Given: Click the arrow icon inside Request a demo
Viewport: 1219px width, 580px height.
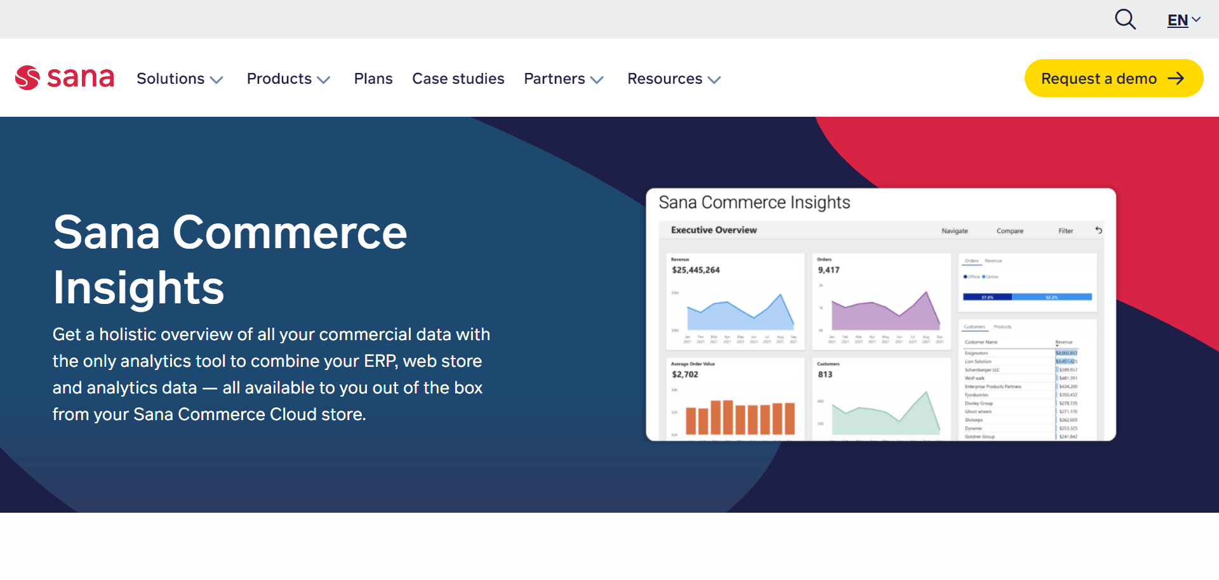Looking at the screenshot, I should point(1176,78).
